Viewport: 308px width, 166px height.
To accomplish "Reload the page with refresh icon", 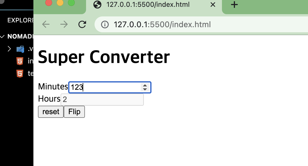I will (82, 24).
